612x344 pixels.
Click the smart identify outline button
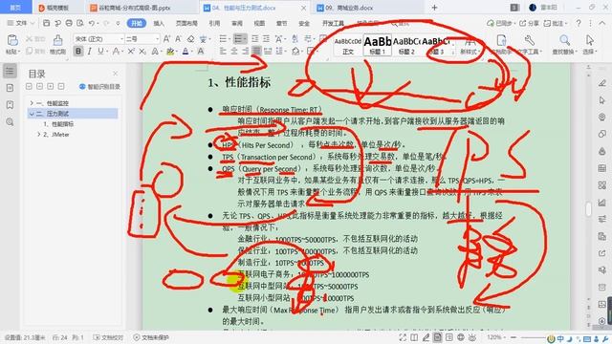click(x=99, y=87)
